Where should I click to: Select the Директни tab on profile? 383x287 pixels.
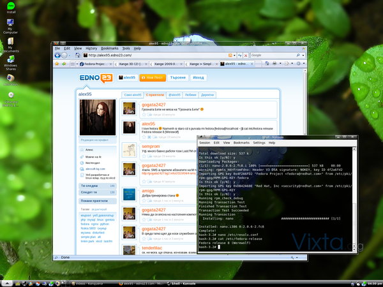207,95
